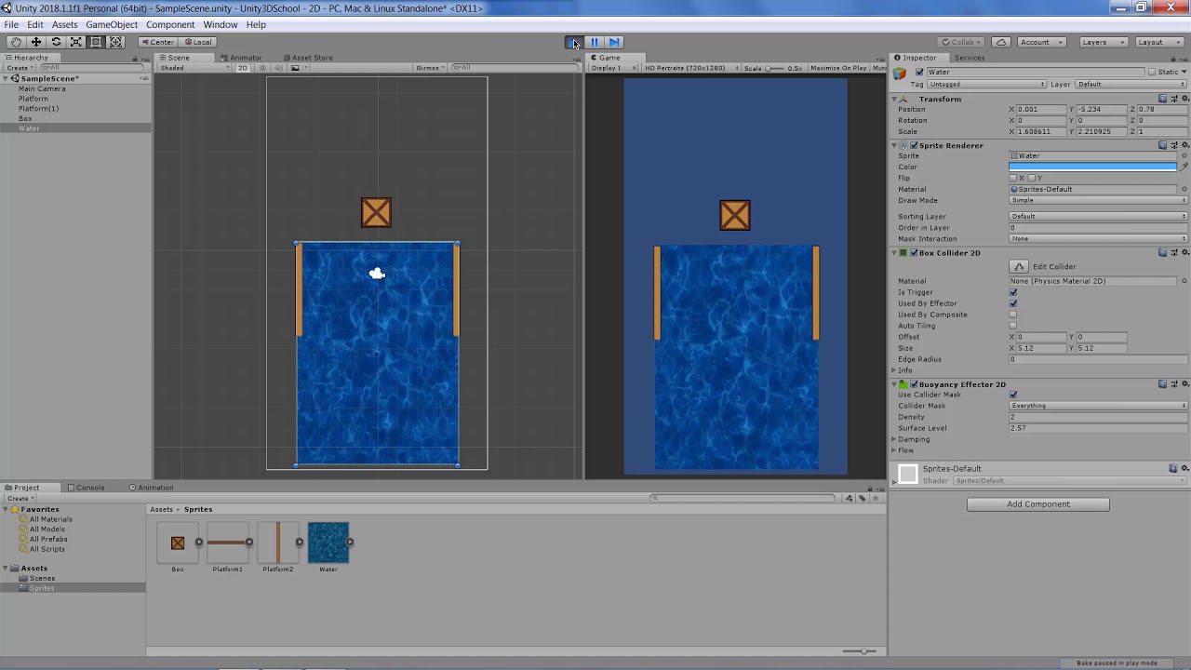Toggle Water object active checkbox
The width and height of the screenshot is (1191, 670).
click(919, 73)
